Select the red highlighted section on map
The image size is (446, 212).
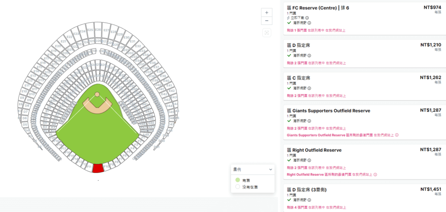click(98, 168)
